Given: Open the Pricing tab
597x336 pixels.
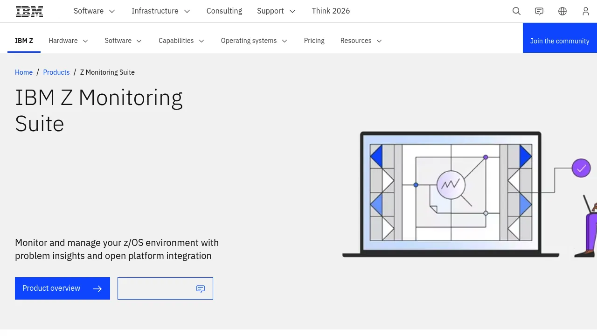Looking at the screenshot, I should (x=314, y=41).
